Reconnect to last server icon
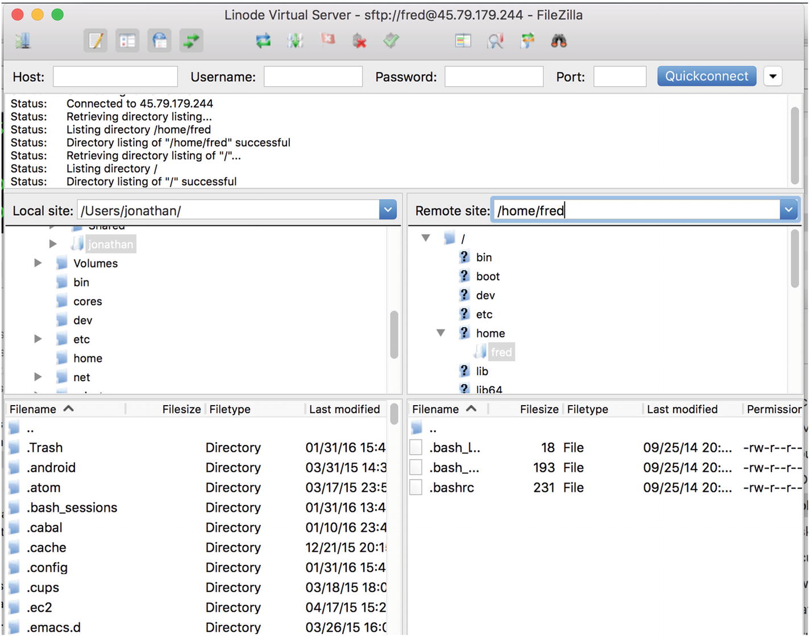Image resolution: width=810 pixels, height=637 pixels. pos(391,41)
